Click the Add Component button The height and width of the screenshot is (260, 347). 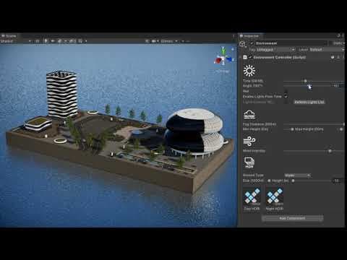(292, 218)
